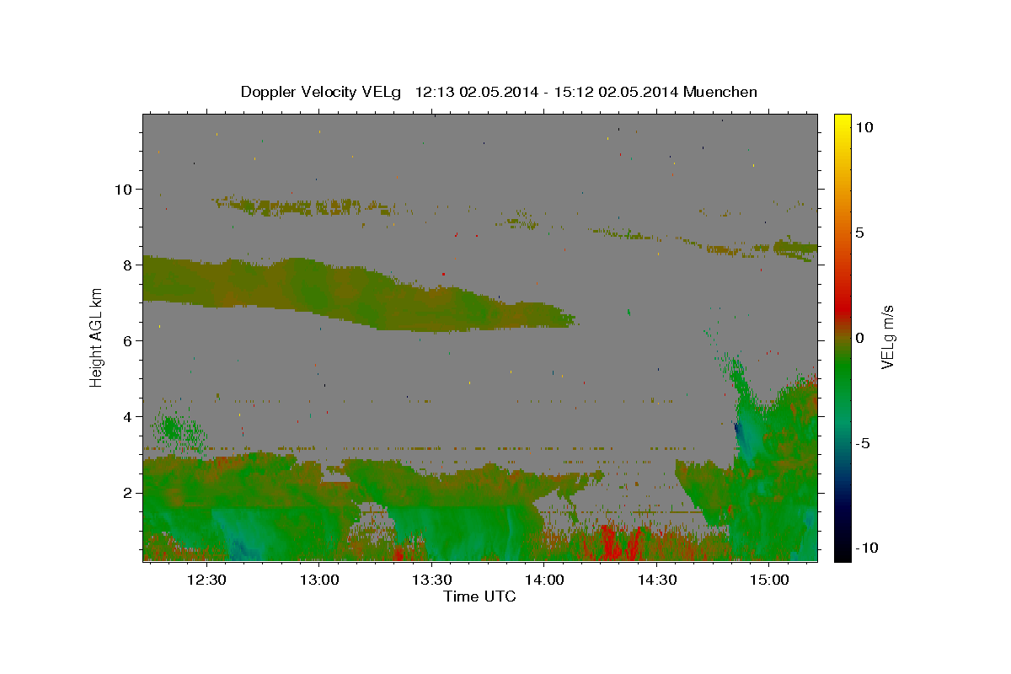The image size is (1011, 674).
Task: Click the "Height AGL km" y-axis label
Action: (97, 338)
